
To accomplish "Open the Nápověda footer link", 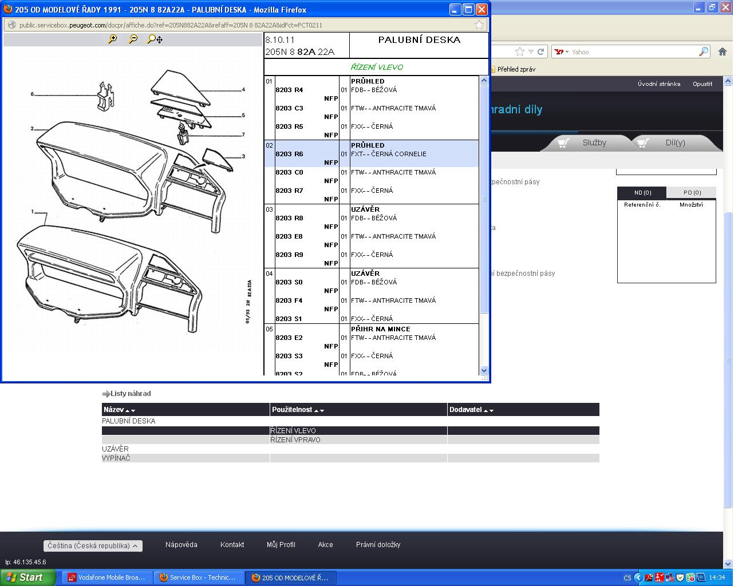I will 181,545.
